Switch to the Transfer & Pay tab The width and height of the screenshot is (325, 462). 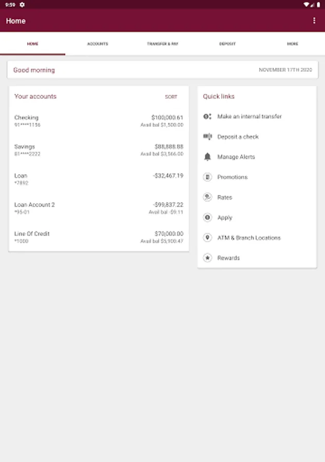tap(163, 44)
